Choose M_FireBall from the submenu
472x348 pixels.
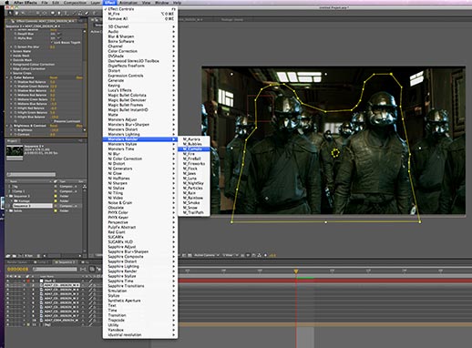(x=194, y=159)
